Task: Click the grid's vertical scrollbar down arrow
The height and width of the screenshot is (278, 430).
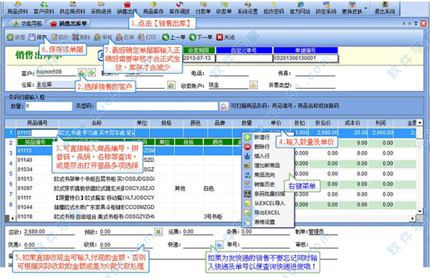Action: 420,211
